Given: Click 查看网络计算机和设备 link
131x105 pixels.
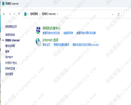Looking at the screenshot, I should click(86, 33).
